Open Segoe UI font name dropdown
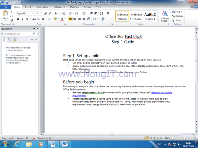Viewport: 198px width, 148px height. [x=33, y=13]
